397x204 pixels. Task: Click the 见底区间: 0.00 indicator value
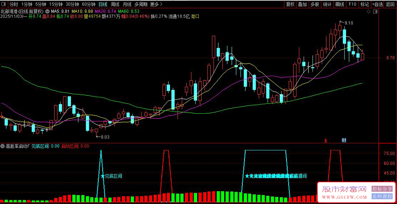pos(45,146)
